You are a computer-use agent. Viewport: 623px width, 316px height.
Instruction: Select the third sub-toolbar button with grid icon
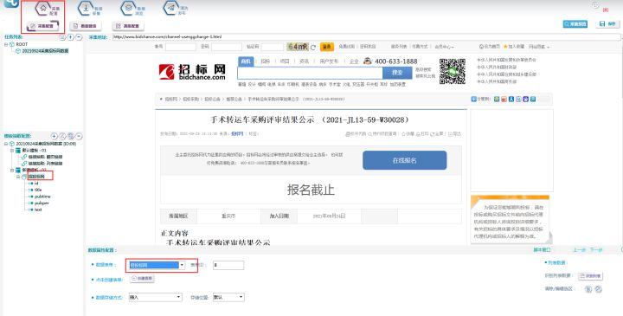128,26
